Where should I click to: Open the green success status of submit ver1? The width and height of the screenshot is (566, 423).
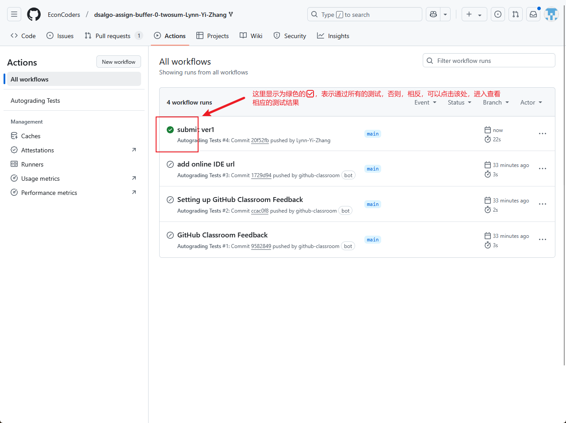170,130
